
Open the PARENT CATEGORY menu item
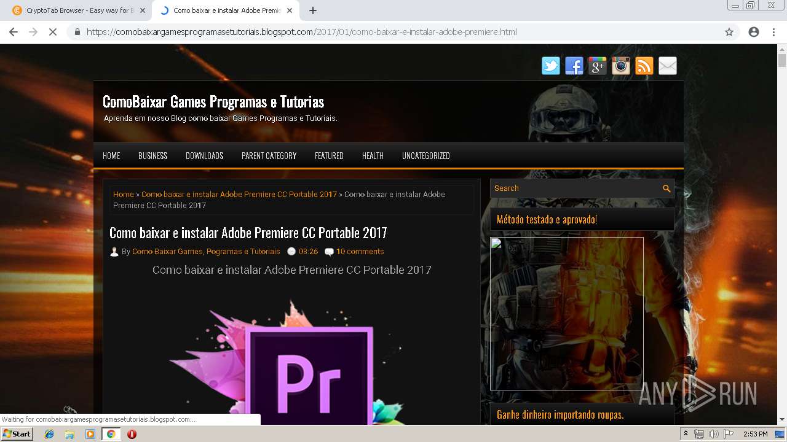pyautogui.click(x=269, y=156)
